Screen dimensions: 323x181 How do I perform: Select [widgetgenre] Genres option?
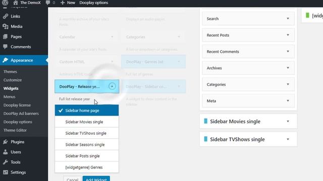(87, 167)
